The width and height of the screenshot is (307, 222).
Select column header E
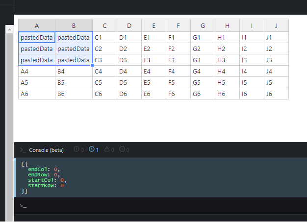pyautogui.click(x=153, y=25)
